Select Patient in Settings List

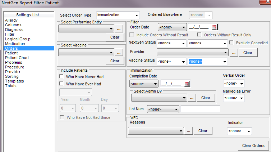12,53
